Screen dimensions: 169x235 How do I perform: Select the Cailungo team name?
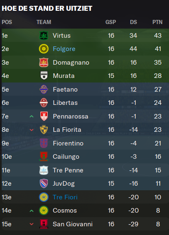point(66,157)
